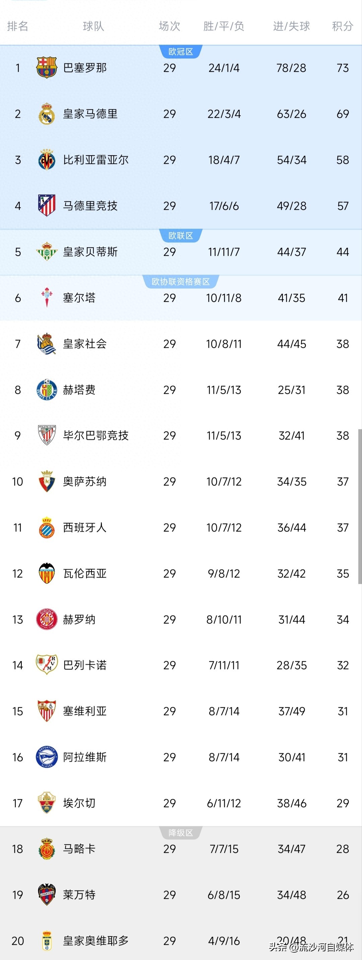This screenshot has width=362, height=960.
Task: Tap the Sevilla crest icon
Action: [x=47, y=711]
